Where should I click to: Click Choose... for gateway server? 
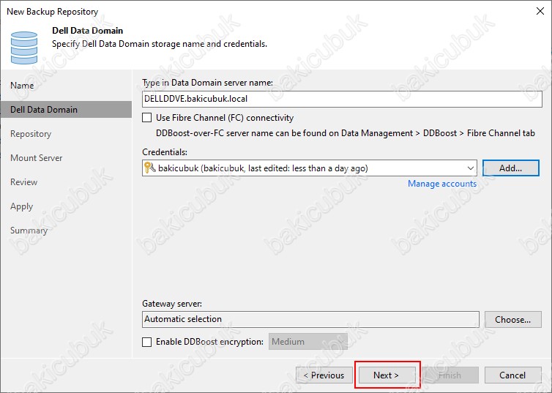pos(512,320)
